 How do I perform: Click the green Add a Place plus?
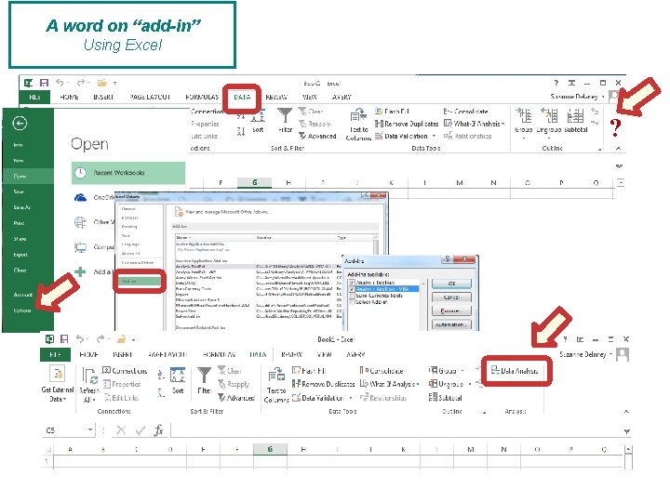click(80, 271)
